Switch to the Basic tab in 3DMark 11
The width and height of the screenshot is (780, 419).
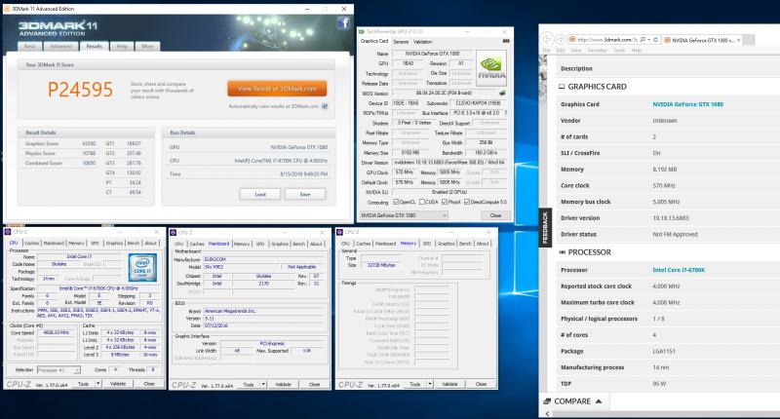(x=29, y=46)
